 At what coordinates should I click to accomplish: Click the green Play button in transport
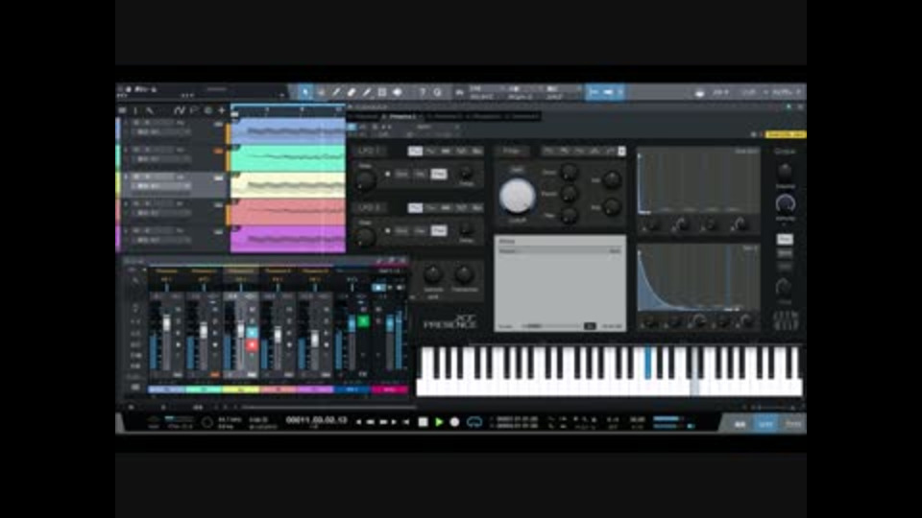[439, 422]
